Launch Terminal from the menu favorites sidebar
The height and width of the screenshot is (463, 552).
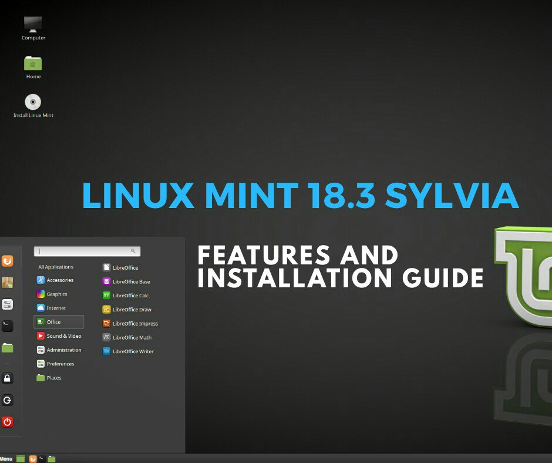(x=8, y=326)
